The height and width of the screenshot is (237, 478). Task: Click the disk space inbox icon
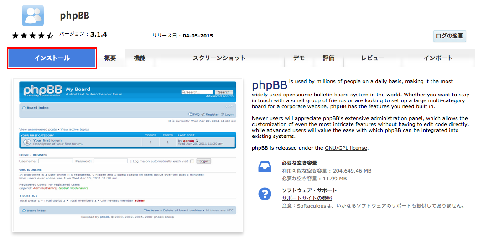click(x=265, y=167)
